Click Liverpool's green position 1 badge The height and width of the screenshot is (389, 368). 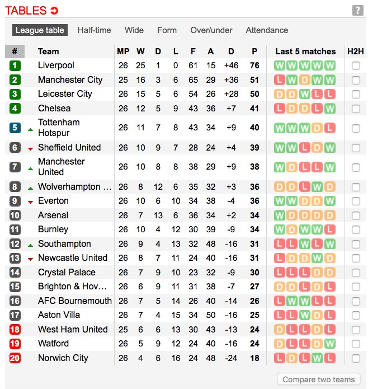coord(15,65)
